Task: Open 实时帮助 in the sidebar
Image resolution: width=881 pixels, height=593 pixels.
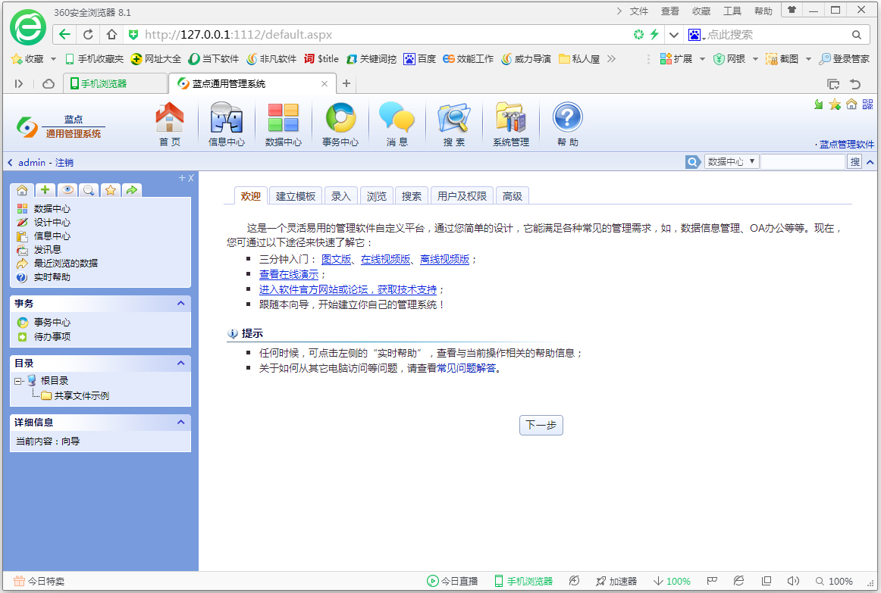Action: tap(52, 276)
